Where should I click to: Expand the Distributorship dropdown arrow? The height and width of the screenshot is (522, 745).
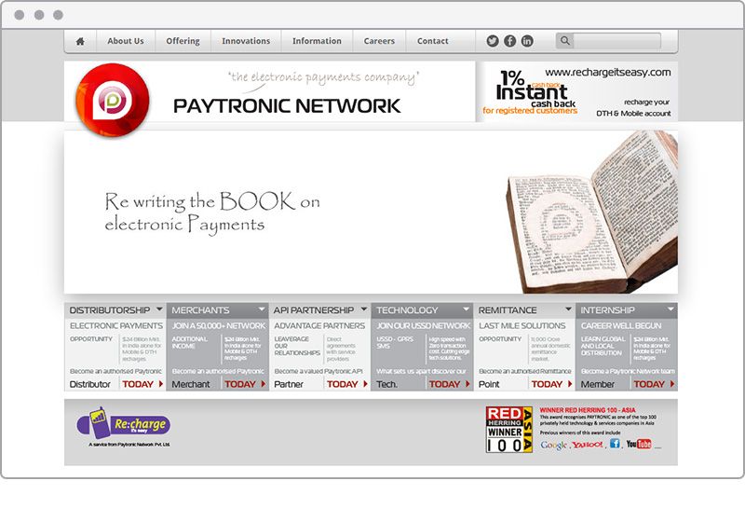(x=159, y=309)
